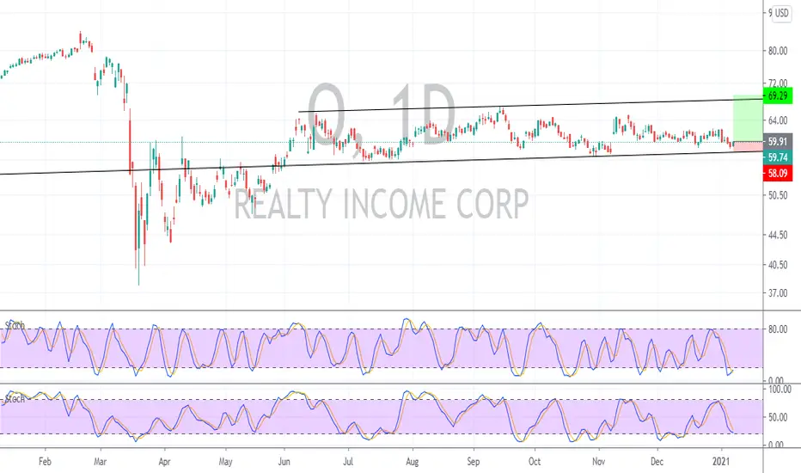Click the Nov label on the time axis
This screenshot has height=473, width=801.
coord(598,461)
